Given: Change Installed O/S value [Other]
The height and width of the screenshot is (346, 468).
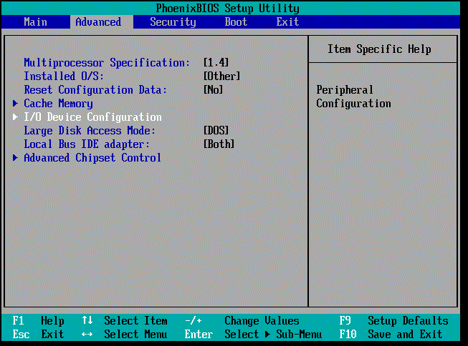Looking at the screenshot, I should pyautogui.click(x=221, y=76).
